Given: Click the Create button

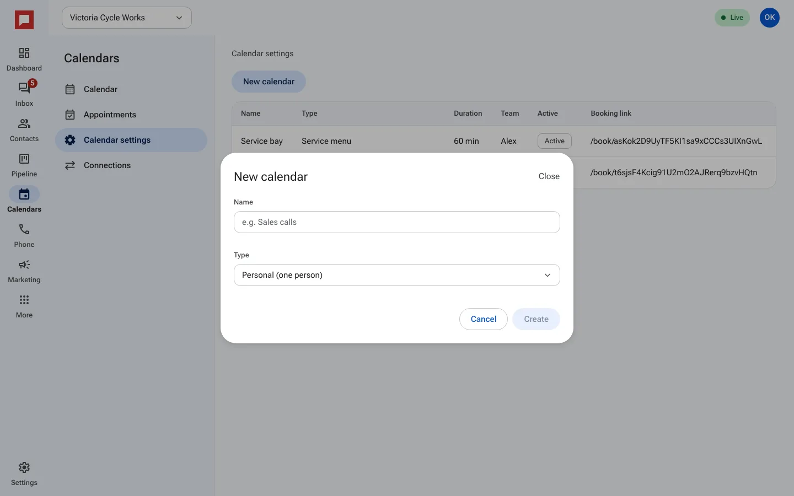Looking at the screenshot, I should click(x=536, y=319).
